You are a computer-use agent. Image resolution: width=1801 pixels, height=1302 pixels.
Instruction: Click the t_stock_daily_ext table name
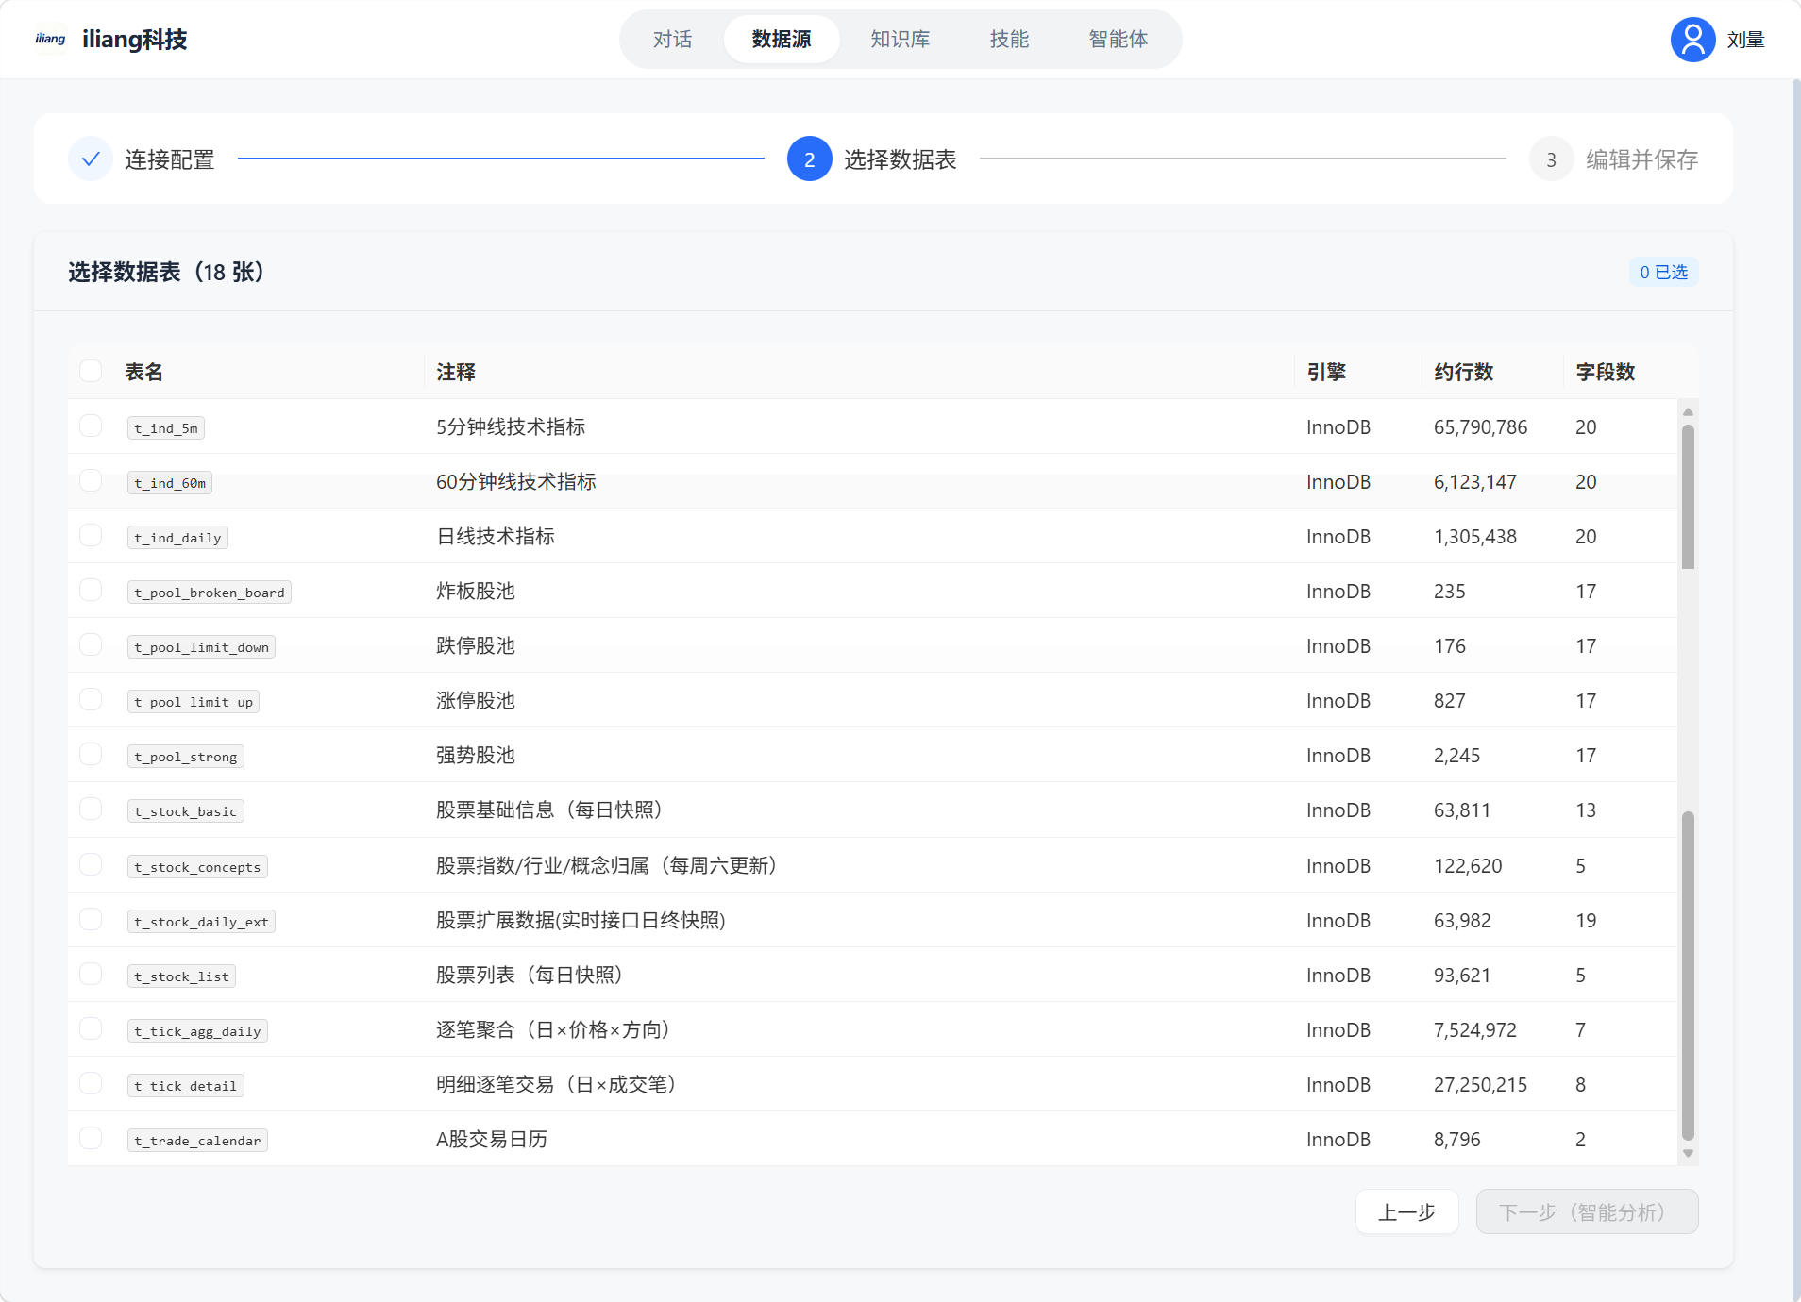[x=201, y=921]
